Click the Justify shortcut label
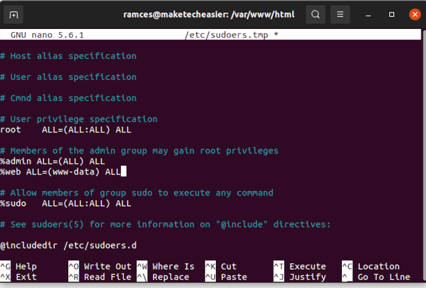Screen dimensions: 426x288 [307, 277]
